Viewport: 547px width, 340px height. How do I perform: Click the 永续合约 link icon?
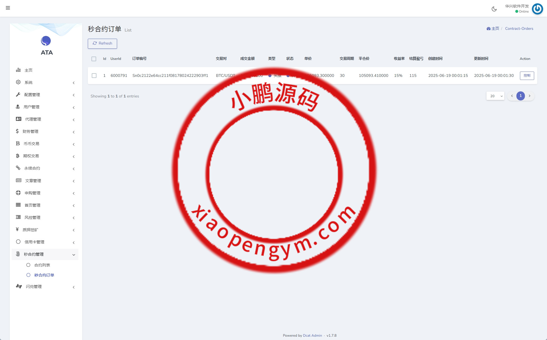18,168
